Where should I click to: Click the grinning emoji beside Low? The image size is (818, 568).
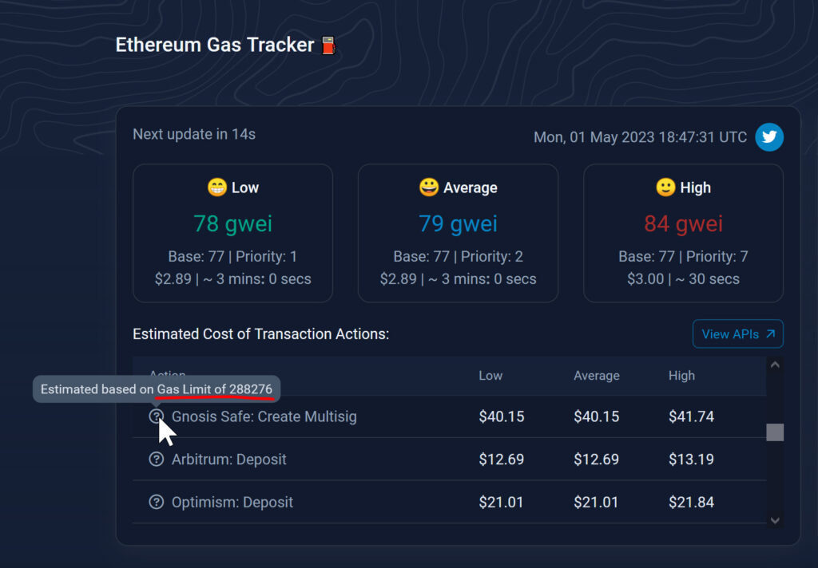point(216,188)
